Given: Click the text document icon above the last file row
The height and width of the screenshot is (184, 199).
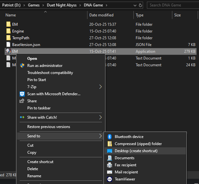Looking at the screenshot, I should coord(8,58).
